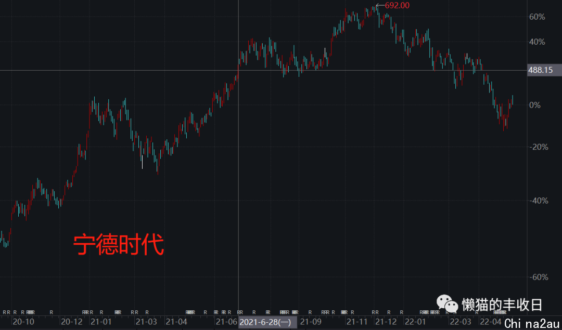
Task: Click the 40% scale label
Action: (538, 42)
